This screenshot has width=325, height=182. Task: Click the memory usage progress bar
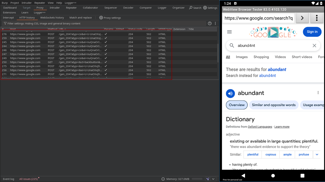(197, 179)
